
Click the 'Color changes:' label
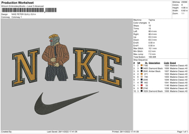[x=140, y=23]
